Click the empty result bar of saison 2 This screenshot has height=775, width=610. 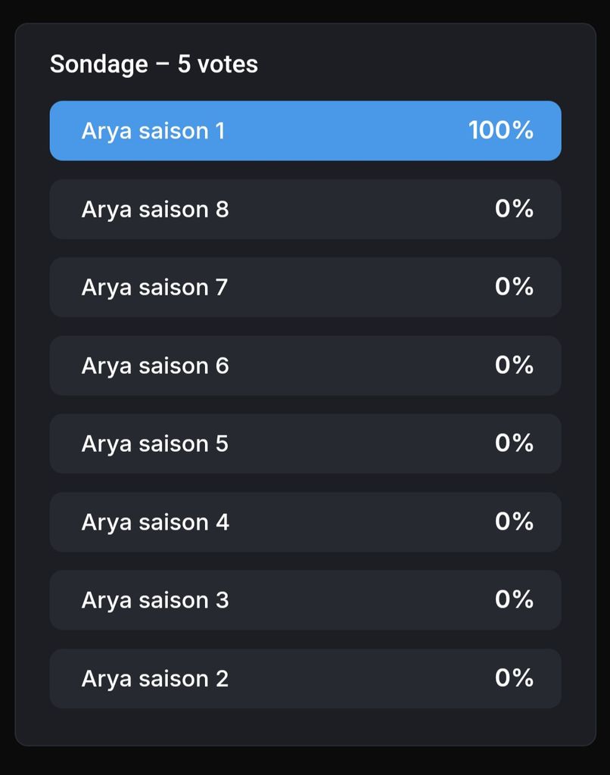click(x=306, y=679)
